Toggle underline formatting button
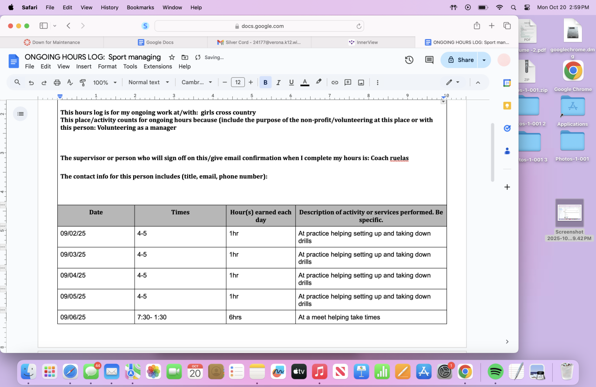 [291, 82]
